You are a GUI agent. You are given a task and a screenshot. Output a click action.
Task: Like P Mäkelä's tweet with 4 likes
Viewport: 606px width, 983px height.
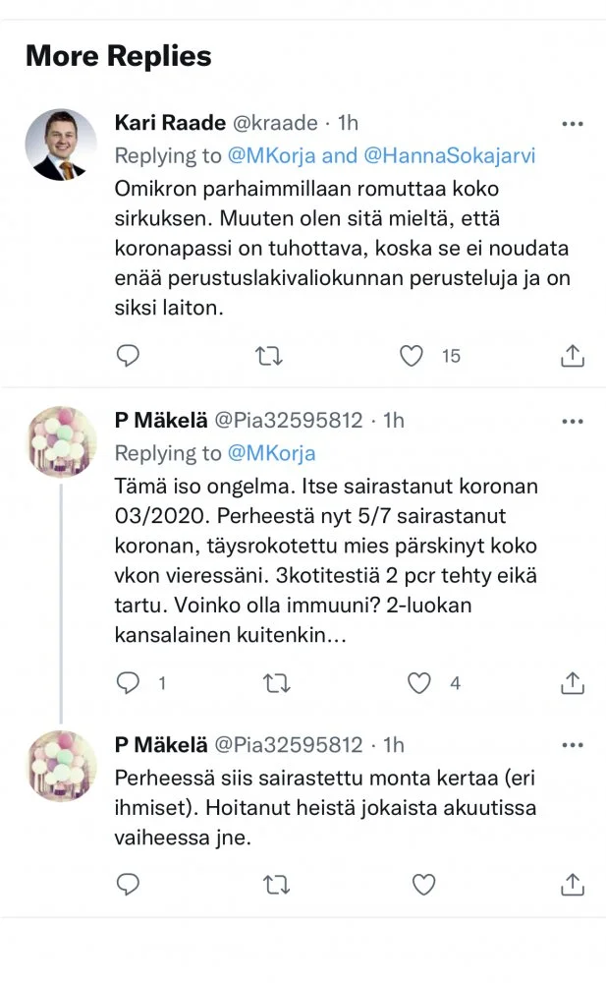(421, 682)
